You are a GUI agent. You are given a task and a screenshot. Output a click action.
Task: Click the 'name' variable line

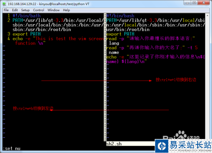tap(114, 52)
